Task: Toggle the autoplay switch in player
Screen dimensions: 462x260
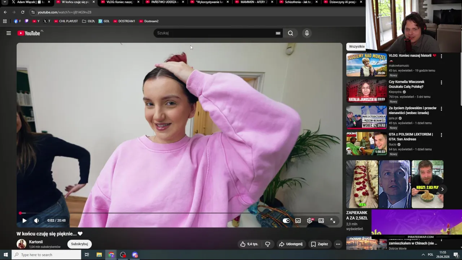Action: pos(286,221)
